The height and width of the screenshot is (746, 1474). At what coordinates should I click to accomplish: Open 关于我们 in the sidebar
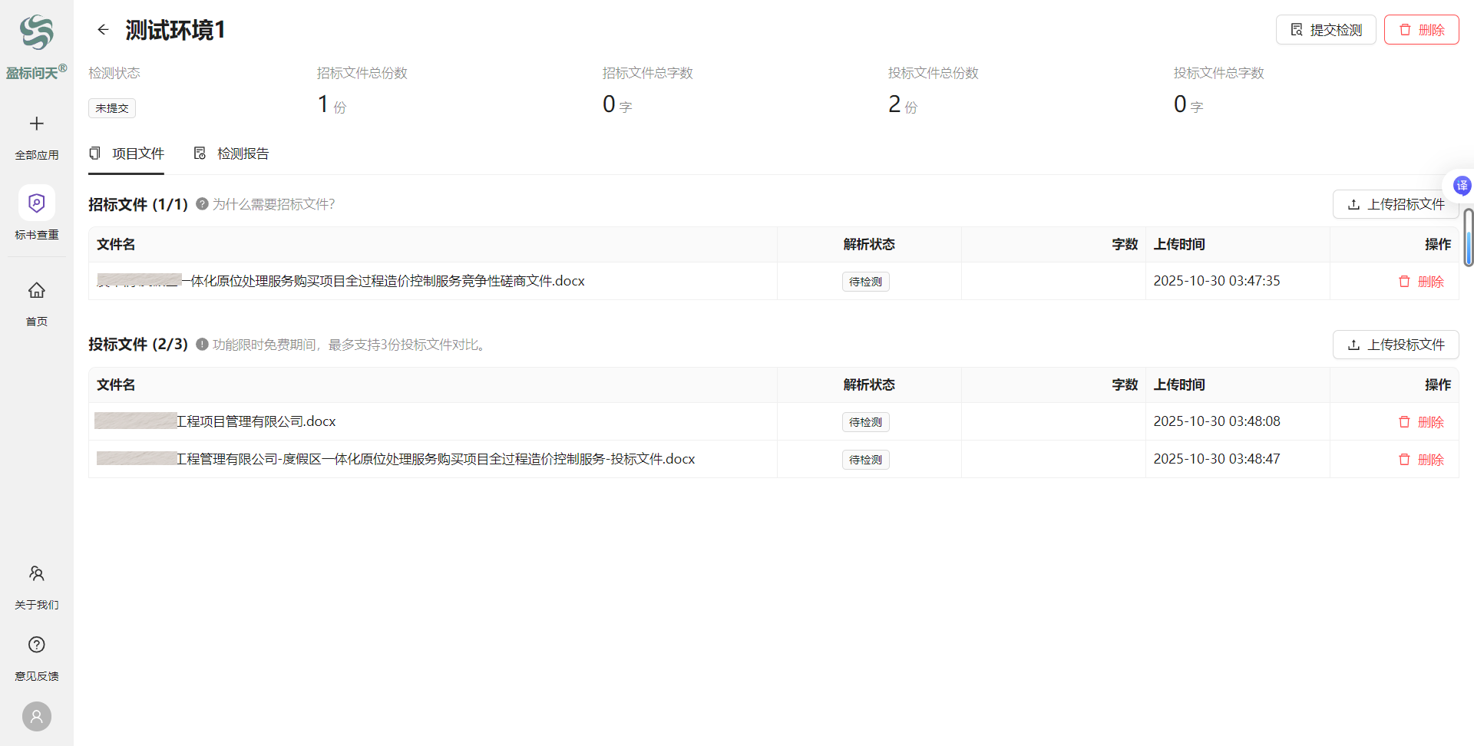[x=36, y=573]
